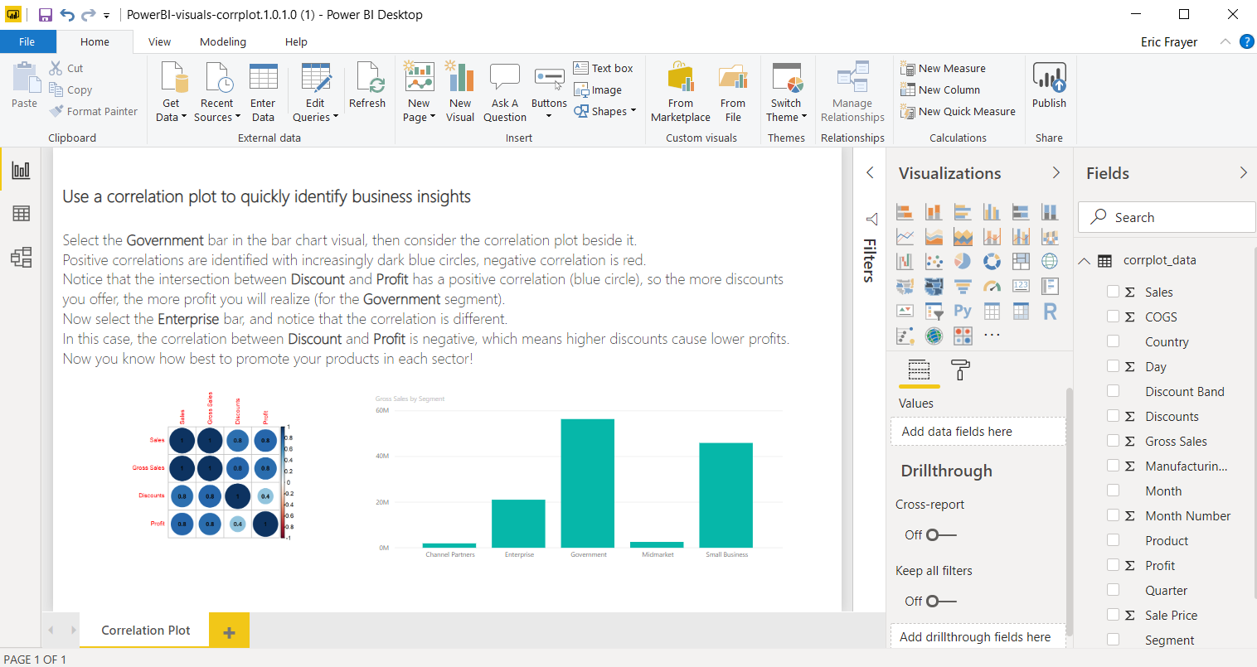Toggle the Keep all filters switch
The width and height of the screenshot is (1257, 667).
tap(941, 602)
